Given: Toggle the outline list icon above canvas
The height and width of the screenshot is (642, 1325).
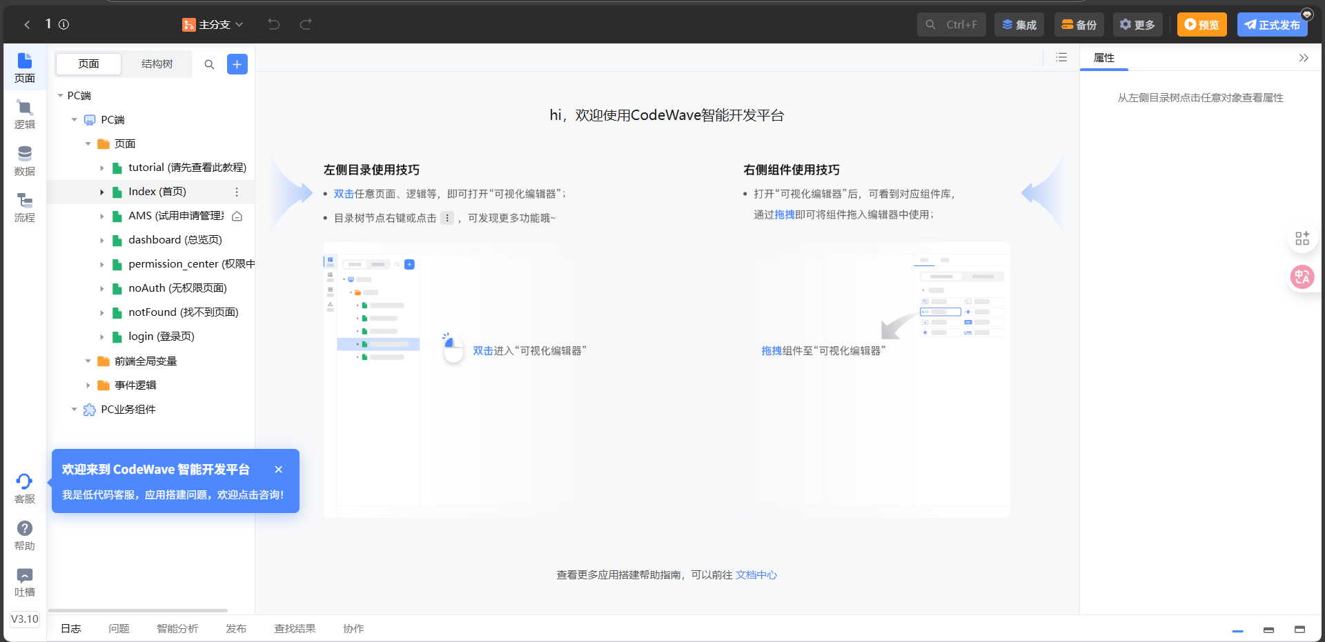Looking at the screenshot, I should [1061, 57].
